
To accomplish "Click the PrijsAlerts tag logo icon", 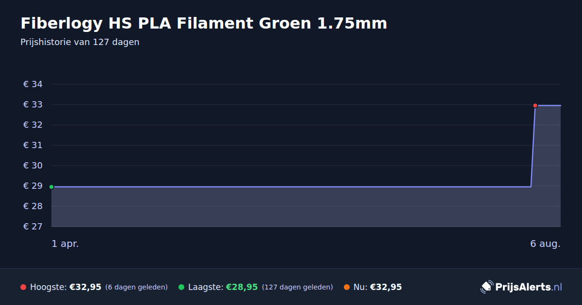I will click(x=486, y=287).
